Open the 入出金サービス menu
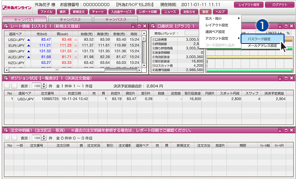 coord(121,12)
